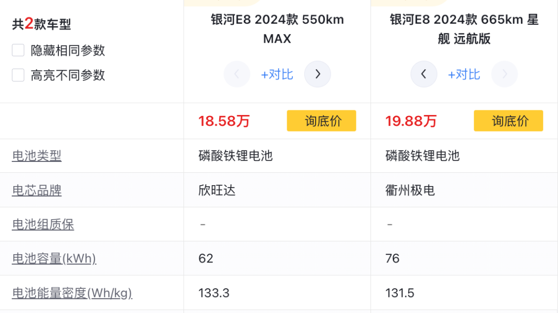Open the 电池类型 parameter link
Screen dimensions: 558x313
(37, 156)
